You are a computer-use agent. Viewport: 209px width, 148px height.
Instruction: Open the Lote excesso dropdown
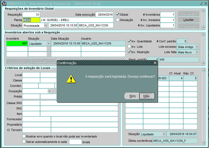tap(197, 47)
